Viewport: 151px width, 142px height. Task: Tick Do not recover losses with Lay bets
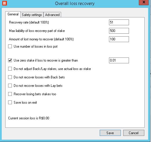pyautogui.click(x=10, y=86)
